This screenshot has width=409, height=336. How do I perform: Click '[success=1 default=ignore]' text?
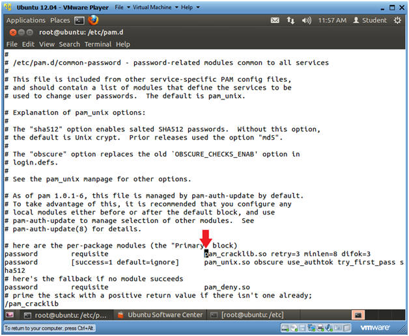(125, 262)
